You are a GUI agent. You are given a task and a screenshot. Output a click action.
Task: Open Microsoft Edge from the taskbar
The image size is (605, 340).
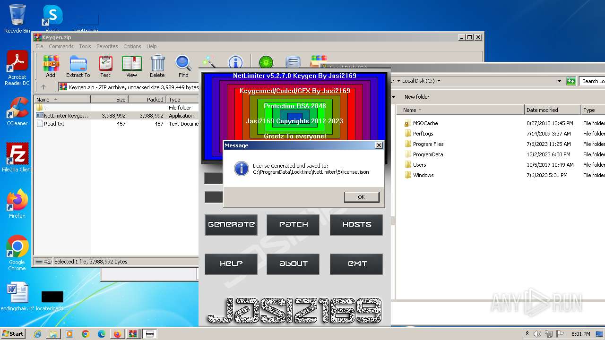pos(101,334)
